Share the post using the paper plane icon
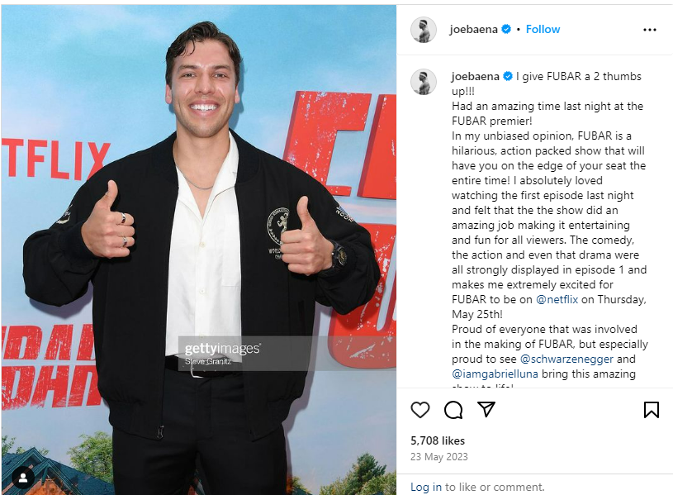 tap(486, 409)
